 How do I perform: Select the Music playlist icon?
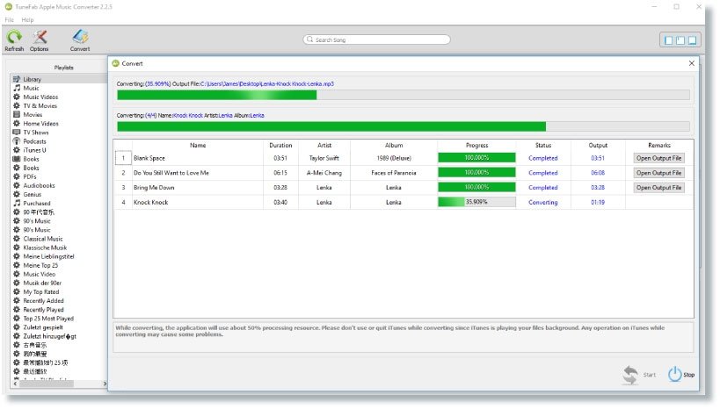click(17, 88)
